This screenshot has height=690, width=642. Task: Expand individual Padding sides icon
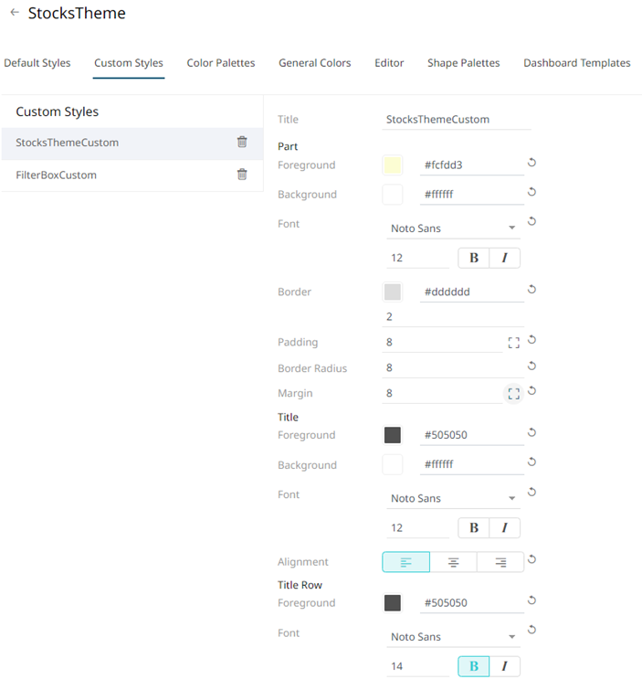513,343
